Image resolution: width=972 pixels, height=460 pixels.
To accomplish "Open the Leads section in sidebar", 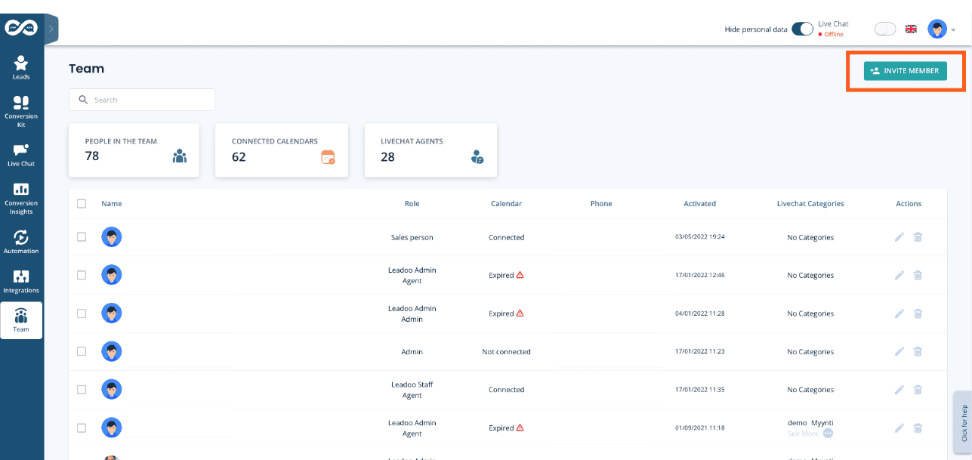I will click(x=21, y=67).
